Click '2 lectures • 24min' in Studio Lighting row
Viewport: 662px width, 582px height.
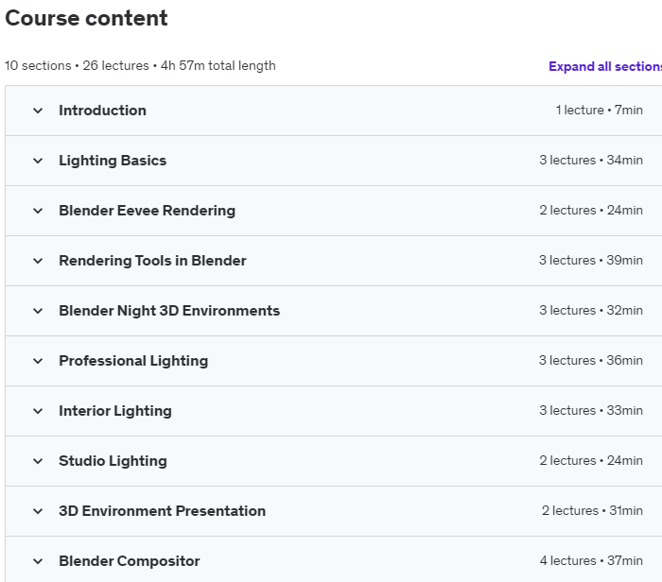(591, 460)
